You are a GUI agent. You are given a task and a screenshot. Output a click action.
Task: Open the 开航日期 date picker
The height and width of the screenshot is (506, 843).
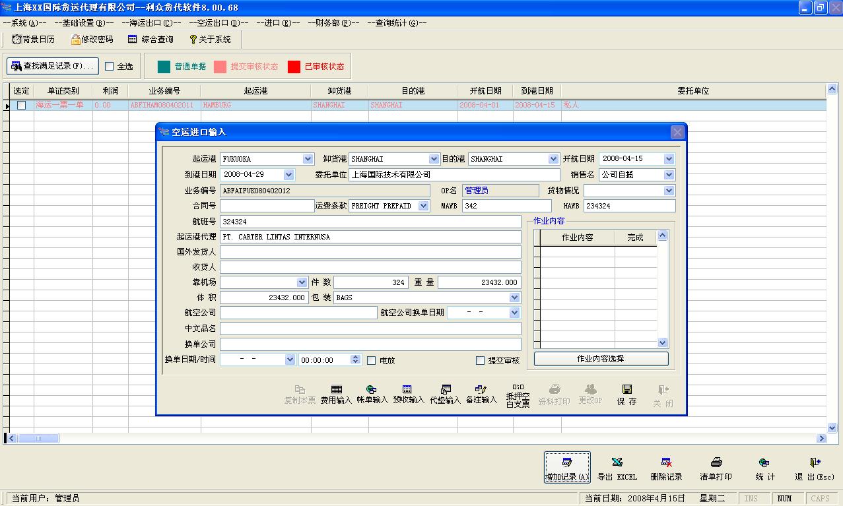(x=669, y=159)
